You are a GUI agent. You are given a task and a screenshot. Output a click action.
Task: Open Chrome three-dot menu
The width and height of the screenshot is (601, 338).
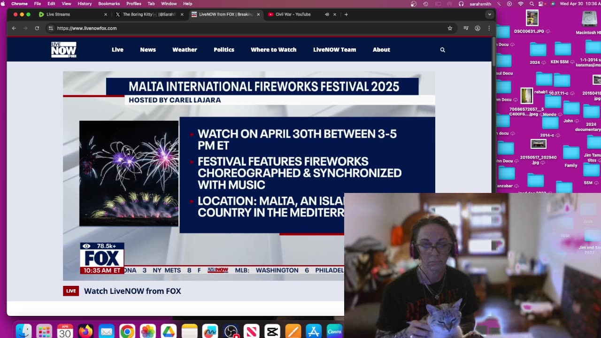[x=489, y=28]
